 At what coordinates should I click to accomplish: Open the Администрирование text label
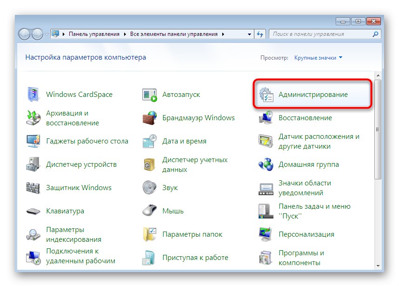click(x=313, y=95)
